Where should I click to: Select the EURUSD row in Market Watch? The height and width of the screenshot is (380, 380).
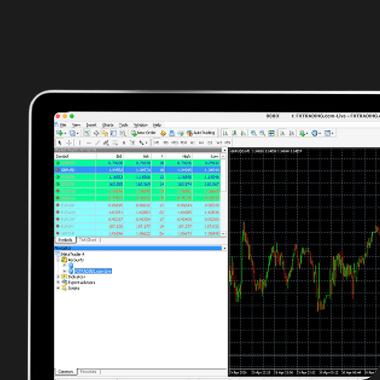click(x=137, y=177)
